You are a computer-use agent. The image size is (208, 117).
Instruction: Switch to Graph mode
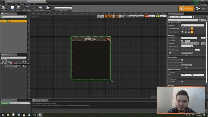(x=201, y=9)
